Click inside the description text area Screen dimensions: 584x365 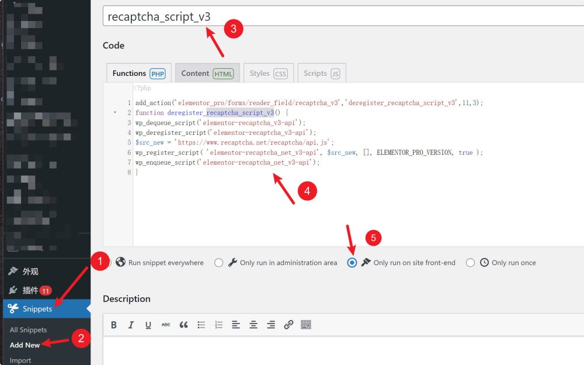point(343,351)
